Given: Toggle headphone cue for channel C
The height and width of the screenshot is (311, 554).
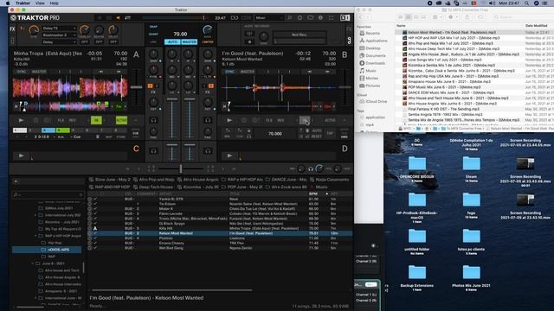Looking at the screenshot, I should click(153, 151).
